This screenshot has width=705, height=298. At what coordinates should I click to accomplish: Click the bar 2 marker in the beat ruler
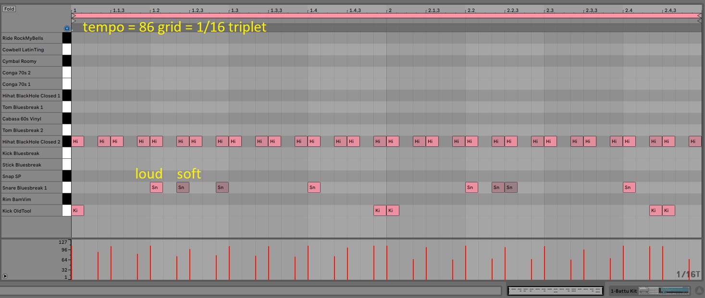click(389, 10)
